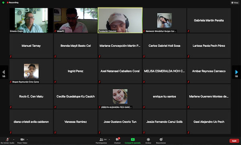Select Brenda Mayli Basto Cel tile

[76, 46]
